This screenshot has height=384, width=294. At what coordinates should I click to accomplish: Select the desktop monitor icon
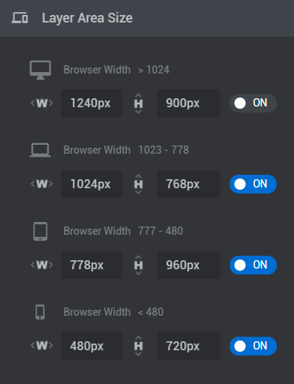40,70
